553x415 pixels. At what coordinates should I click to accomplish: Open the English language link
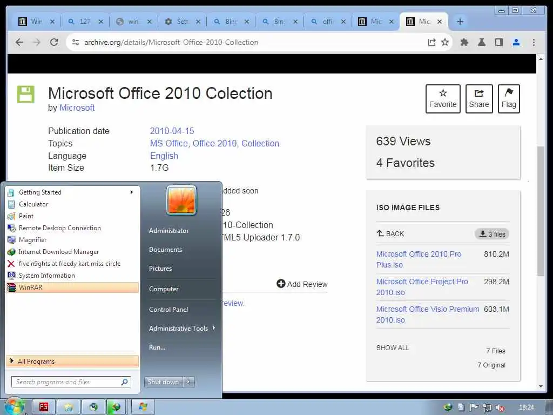tap(164, 156)
